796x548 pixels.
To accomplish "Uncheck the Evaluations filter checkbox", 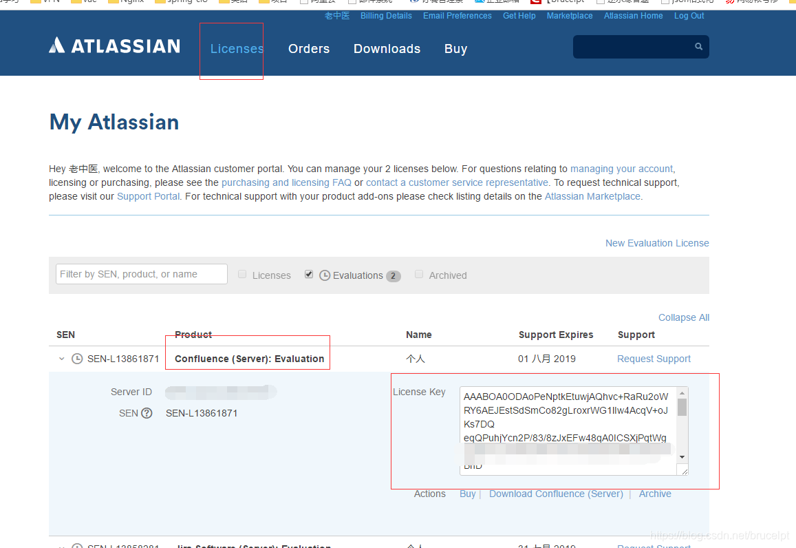I will coord(309,274).
